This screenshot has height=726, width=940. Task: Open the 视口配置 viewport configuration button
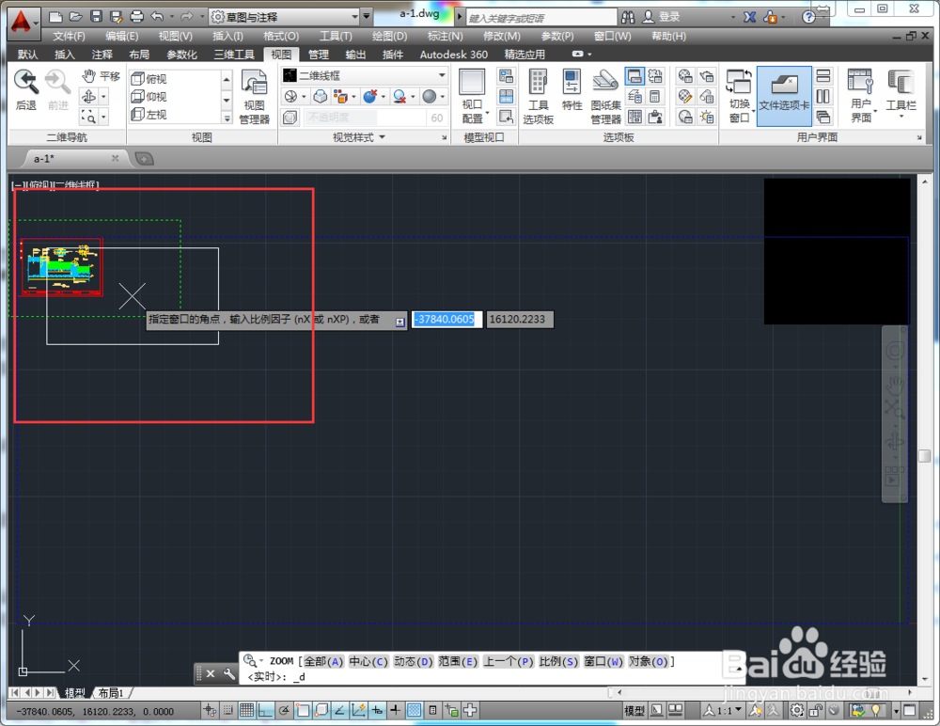(x=473, y=96)
